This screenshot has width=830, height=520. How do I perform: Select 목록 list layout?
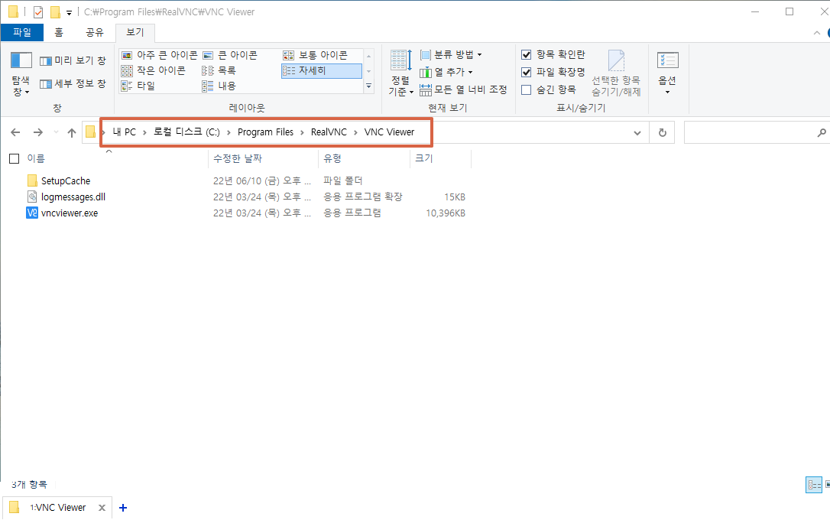219,70
